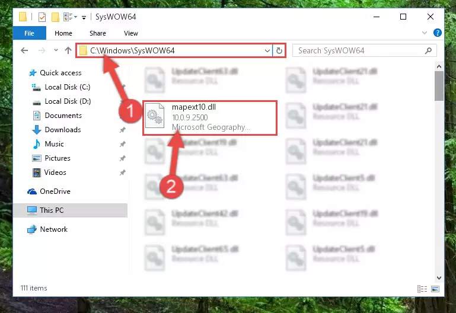Click the magnifier search icon
This screenshot has height=313, width=456.
pos(428,51)
